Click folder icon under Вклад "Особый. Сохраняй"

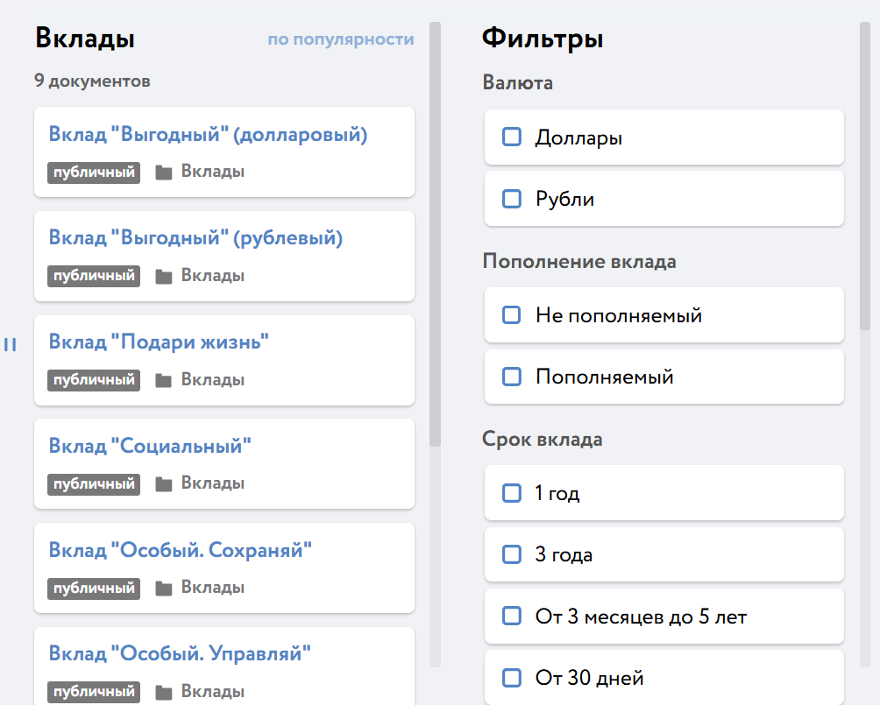163,589
